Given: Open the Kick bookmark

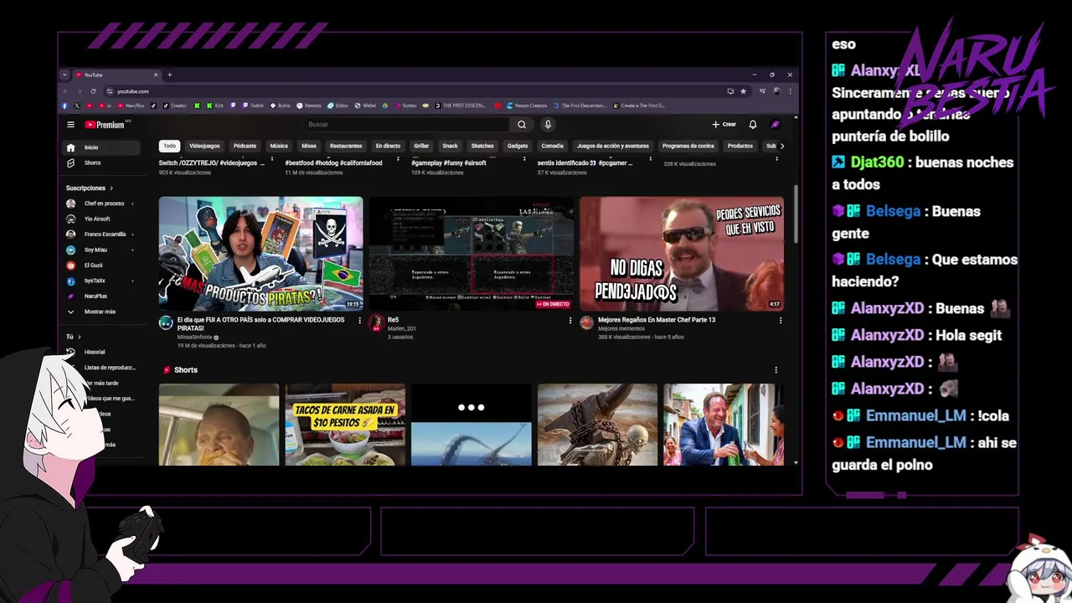Looking at the screenshot, I should click(x=214, y=106).
